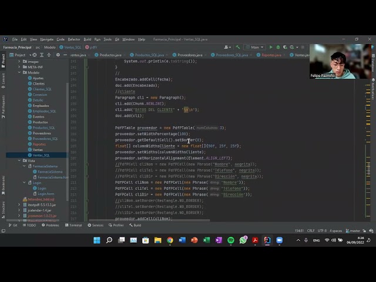Open Zoom from taskbar
The width and height of the screenshot is (376, 282).
click(280, 240)
